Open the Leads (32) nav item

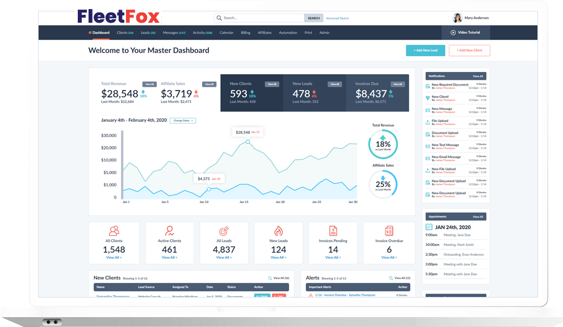[148, 33]
